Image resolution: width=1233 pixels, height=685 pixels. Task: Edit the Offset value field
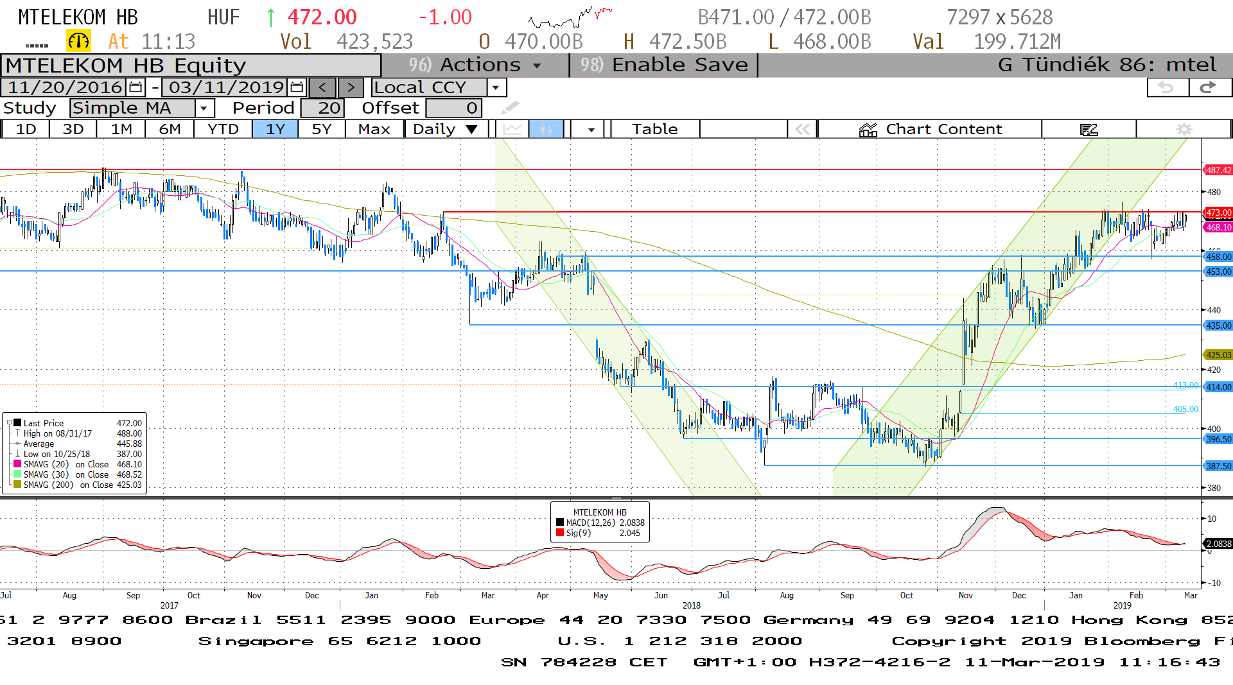tap(454, 108)
